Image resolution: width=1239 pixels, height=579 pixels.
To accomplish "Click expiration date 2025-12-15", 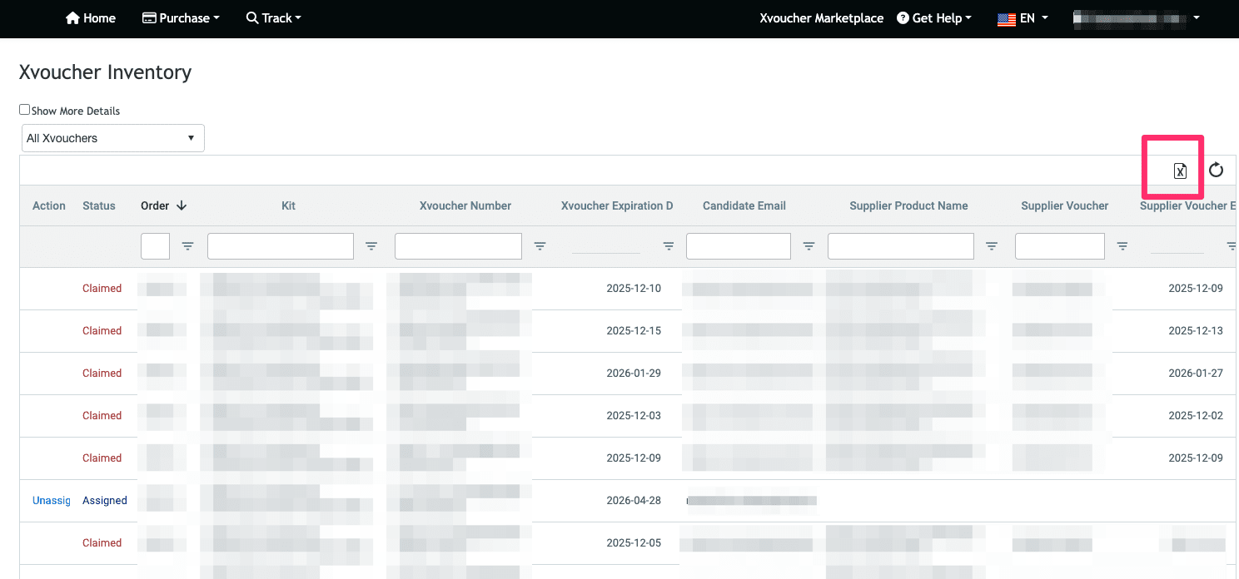I will click(x=634, y=330).
